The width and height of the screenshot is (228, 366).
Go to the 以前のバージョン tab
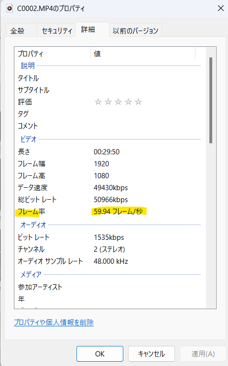(x=135, y=31)
